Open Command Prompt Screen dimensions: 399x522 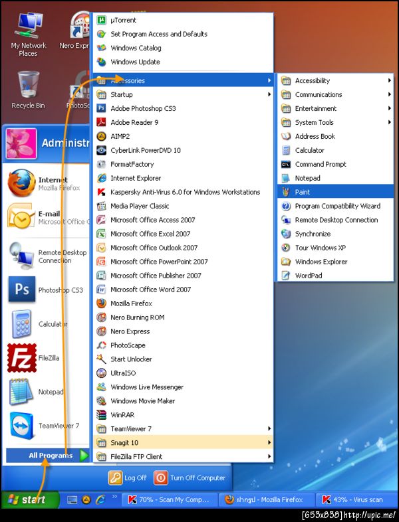[335, 165]
